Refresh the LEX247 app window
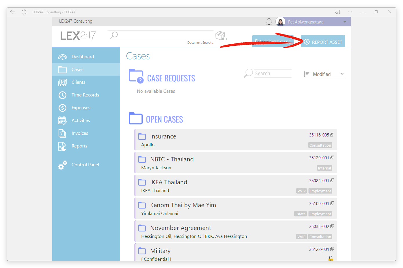This screenshot has height=268, width=403. (x=24, y=12)
